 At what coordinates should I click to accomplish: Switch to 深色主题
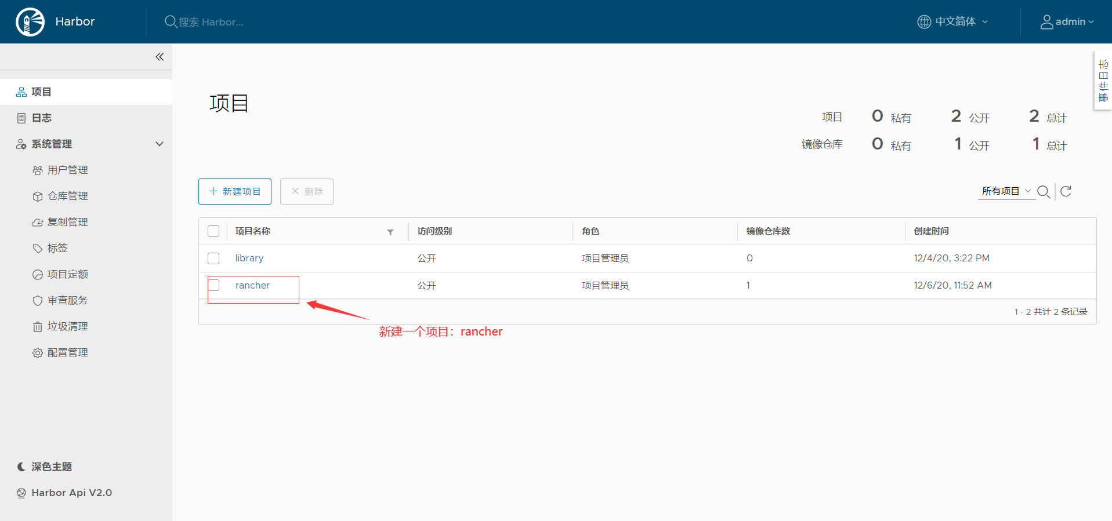pyautogui.click(x=52, y=467)
